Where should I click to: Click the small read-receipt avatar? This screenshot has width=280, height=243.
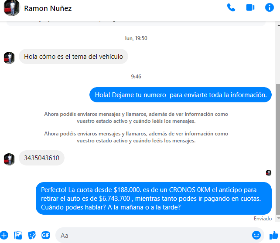[269, 172]
